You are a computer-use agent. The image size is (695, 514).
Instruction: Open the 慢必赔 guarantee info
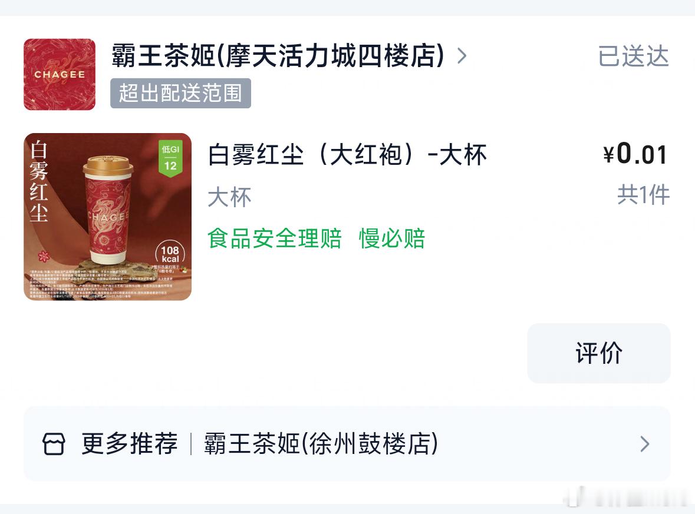pos(392,238)
